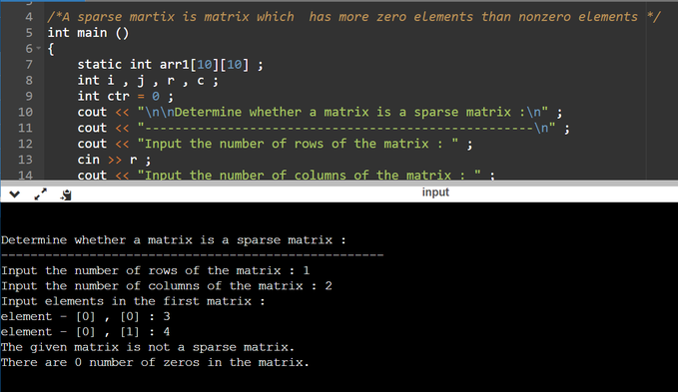This screenshot has width=678, height=392.
Task: Clear the console with the clear icon
Action: click(x=66, y=195)
